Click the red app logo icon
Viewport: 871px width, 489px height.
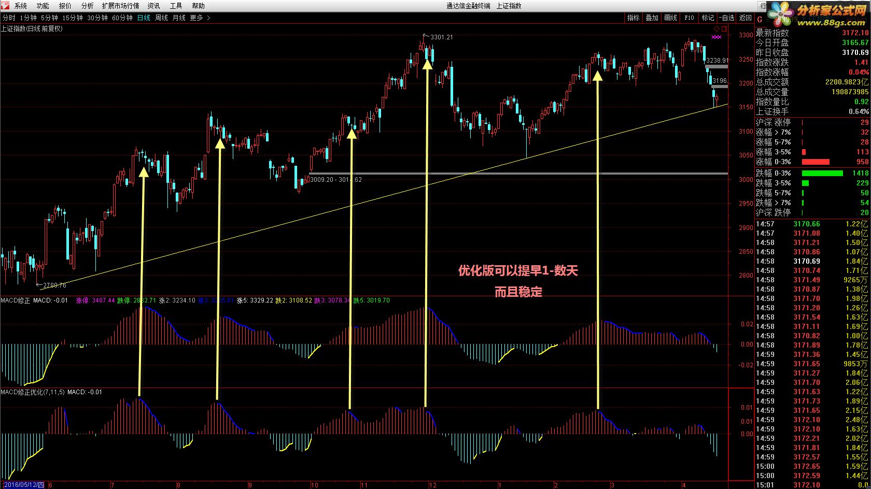[5, 5]
